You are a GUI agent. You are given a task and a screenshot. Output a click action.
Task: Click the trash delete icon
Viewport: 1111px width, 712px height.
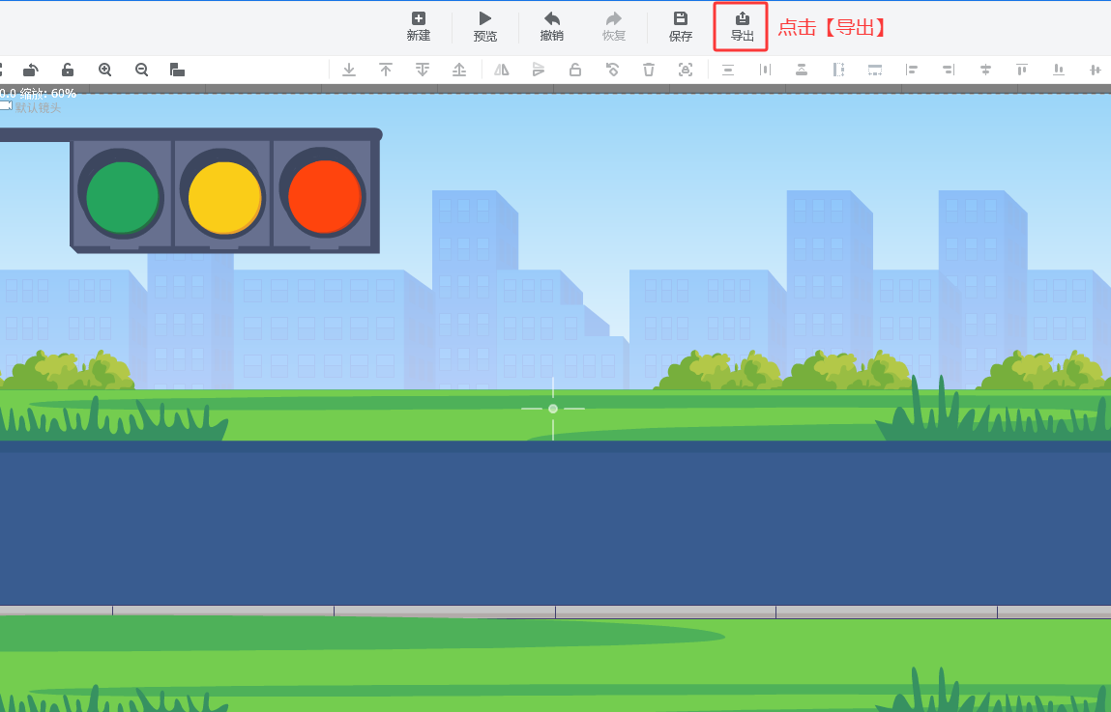(648, 70)
